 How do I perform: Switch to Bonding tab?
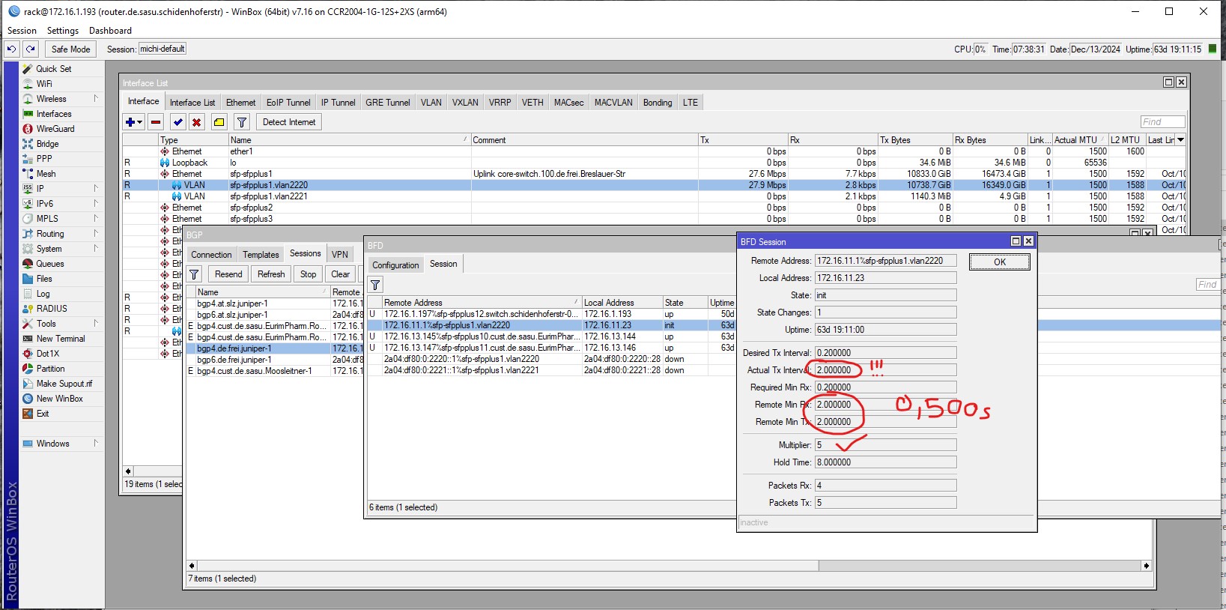658,103
